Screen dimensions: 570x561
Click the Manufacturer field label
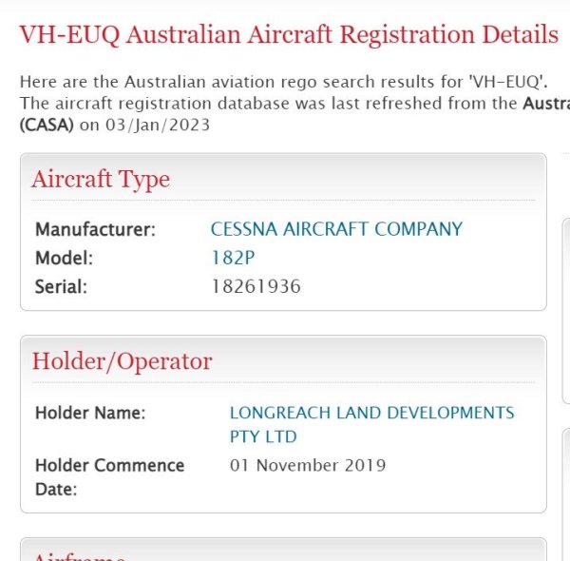pyautogui.click(x=95, y=229)
